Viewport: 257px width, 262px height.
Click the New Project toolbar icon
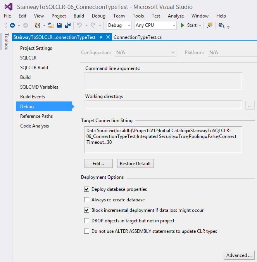click(37, 25)
